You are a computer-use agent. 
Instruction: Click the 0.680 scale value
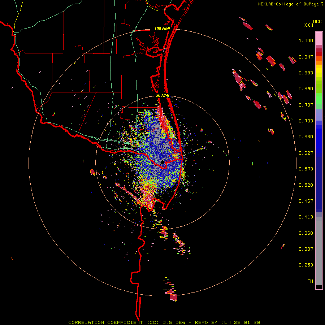[x=306, y=137]
